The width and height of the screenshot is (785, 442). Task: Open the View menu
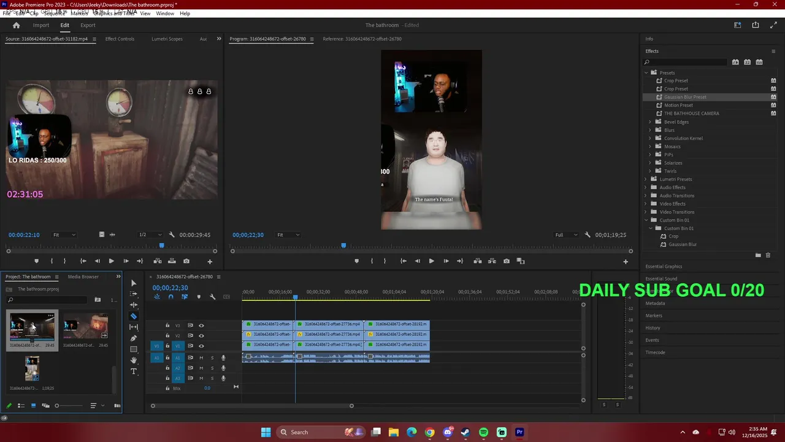coord(145,13)
